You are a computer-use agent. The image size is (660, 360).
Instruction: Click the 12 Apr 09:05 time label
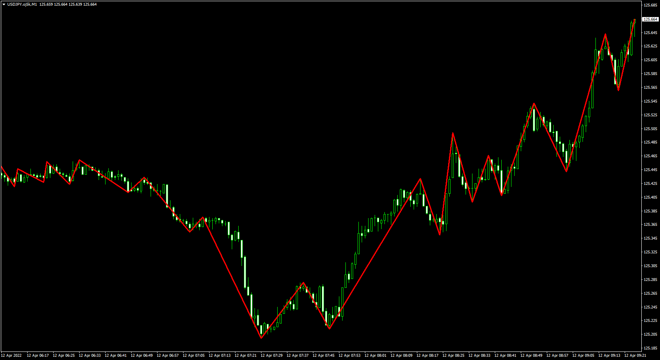coord(583,356)
